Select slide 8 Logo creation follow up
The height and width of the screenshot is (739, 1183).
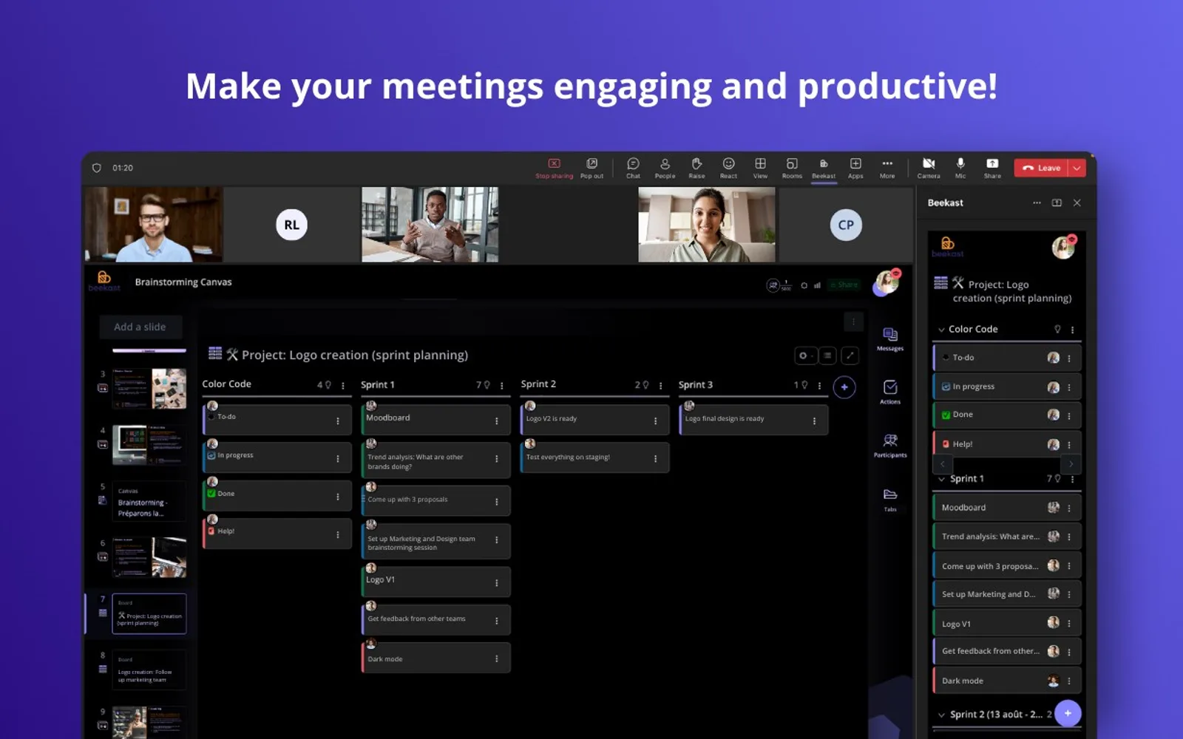[149, 670]
